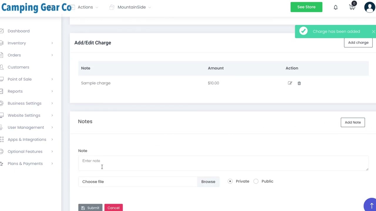This screenshot has height=211, width=376.
Task: Edit the Sample charge entry
Action: click(290, 83)
